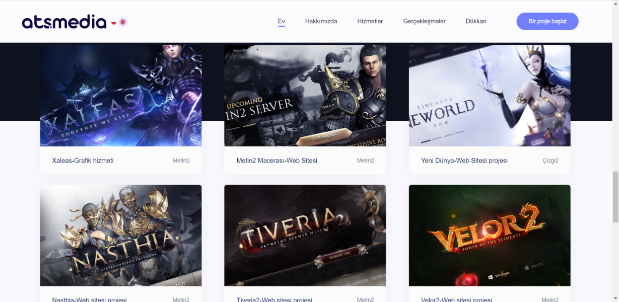Select the Çizgi2 category tag
This screenshot has width=619, height=302.
(x=550, y=161)
